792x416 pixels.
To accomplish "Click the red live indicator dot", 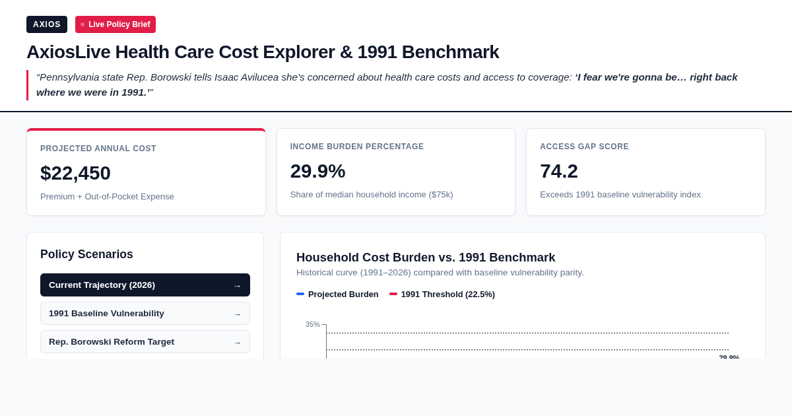I will coord(82,24).
